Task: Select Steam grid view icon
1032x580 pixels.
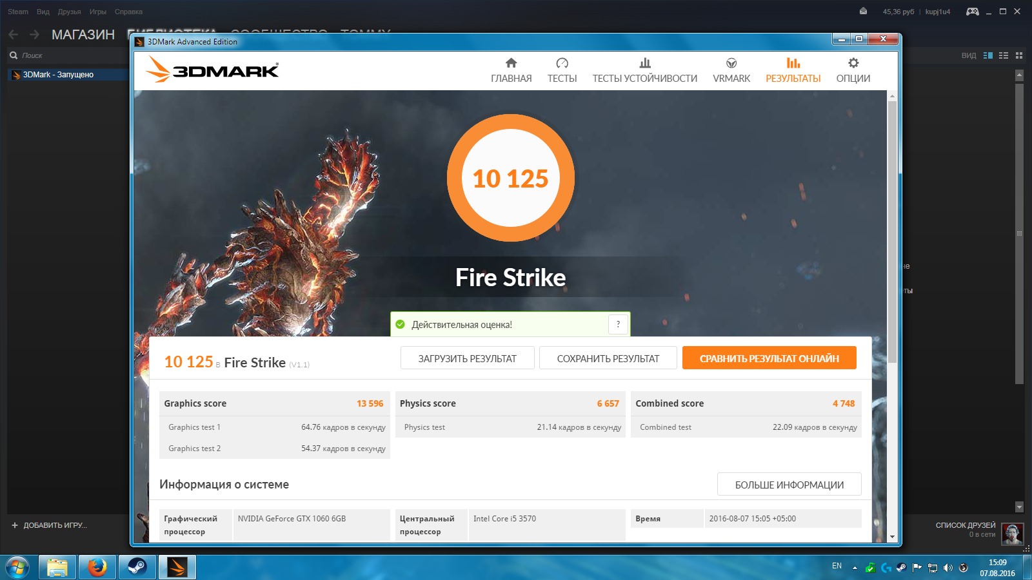Action: coord(1019,55)
